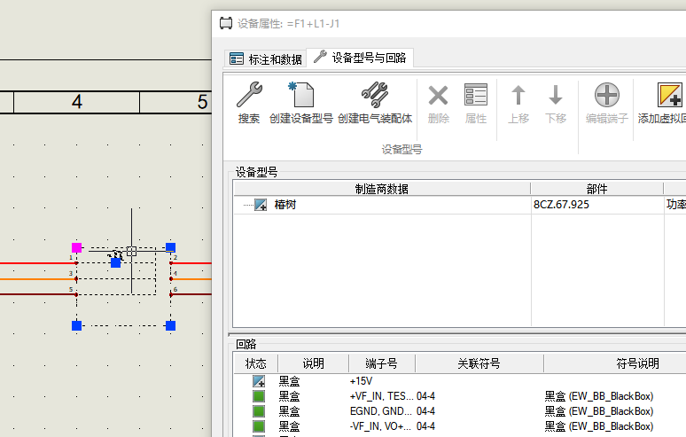Click 04-4 link in +VF_IN row

(x=425, y=396)
